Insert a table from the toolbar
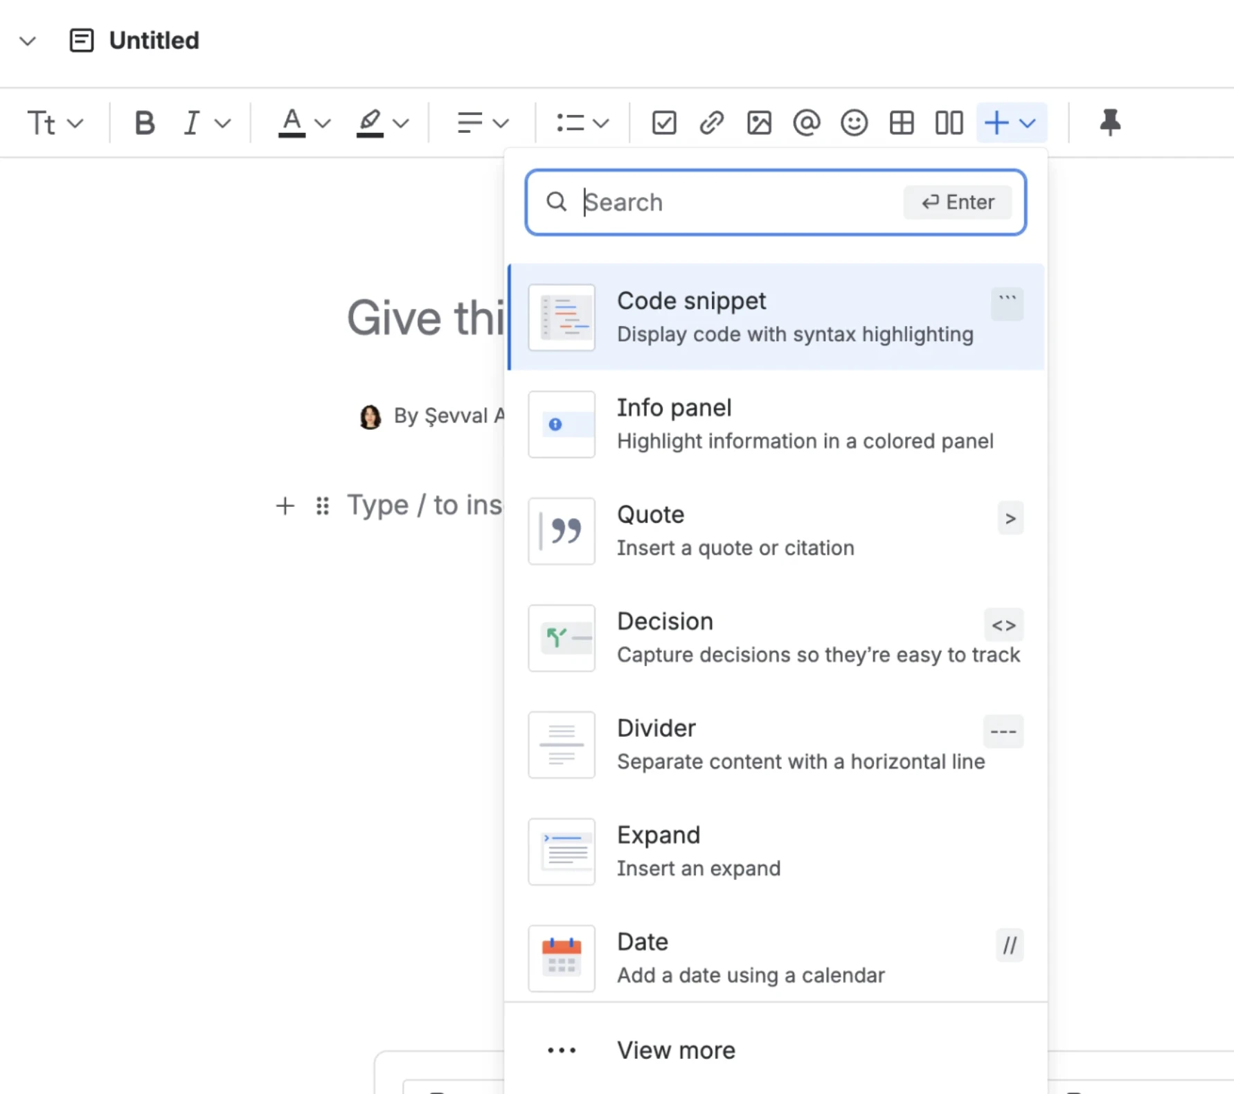The image size is (1234, 1094). pyautogui.click(x=902, y=123)
